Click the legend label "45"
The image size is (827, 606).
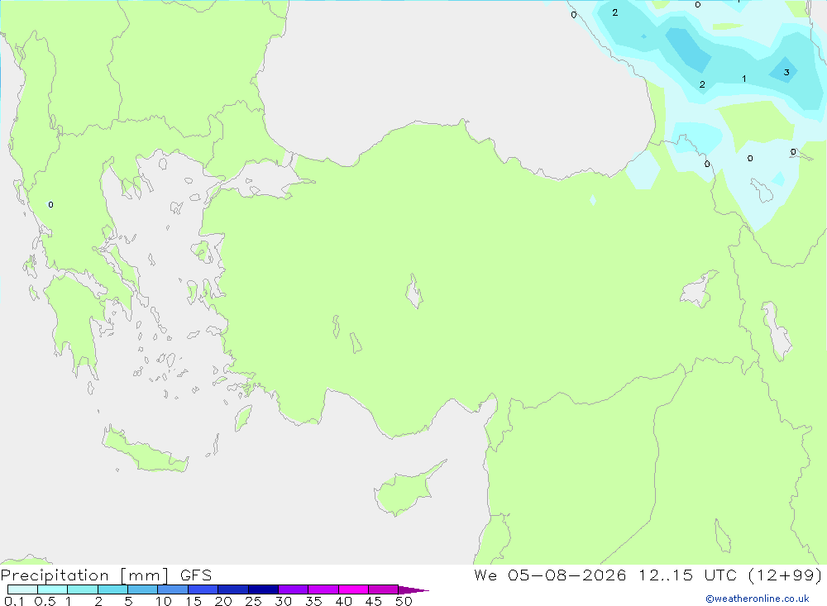[x=374, y=601]
